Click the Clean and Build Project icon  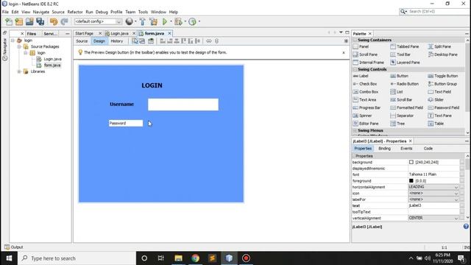point(153,21)
